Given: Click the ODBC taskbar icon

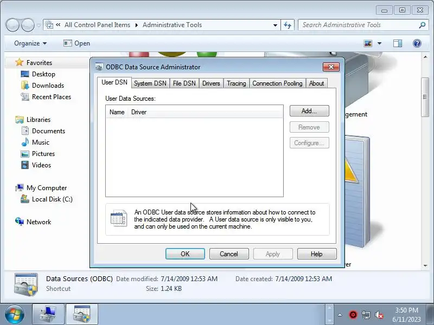Looking at the screenshot, I should pos(82,315).
